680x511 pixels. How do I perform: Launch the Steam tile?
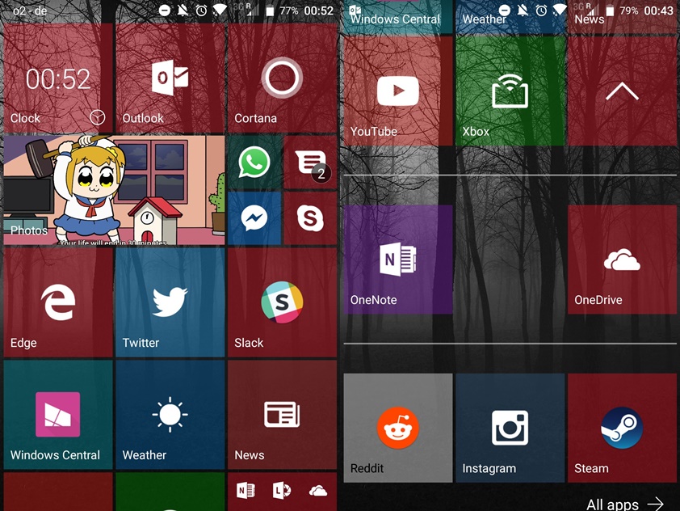[x=623, y=428]
